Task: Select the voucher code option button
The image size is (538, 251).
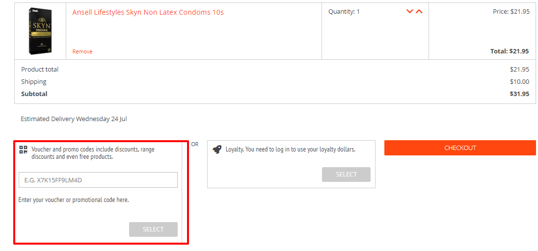Action: 153,229
